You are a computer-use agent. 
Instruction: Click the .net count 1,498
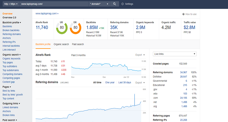pyautogui.click(x=184, y=102)
